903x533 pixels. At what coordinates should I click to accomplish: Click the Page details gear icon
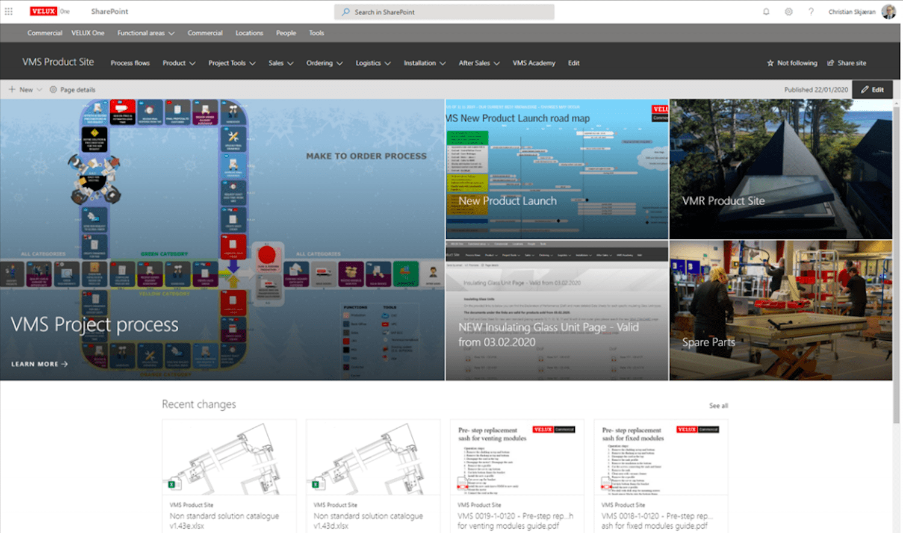[x=53, y=90]
